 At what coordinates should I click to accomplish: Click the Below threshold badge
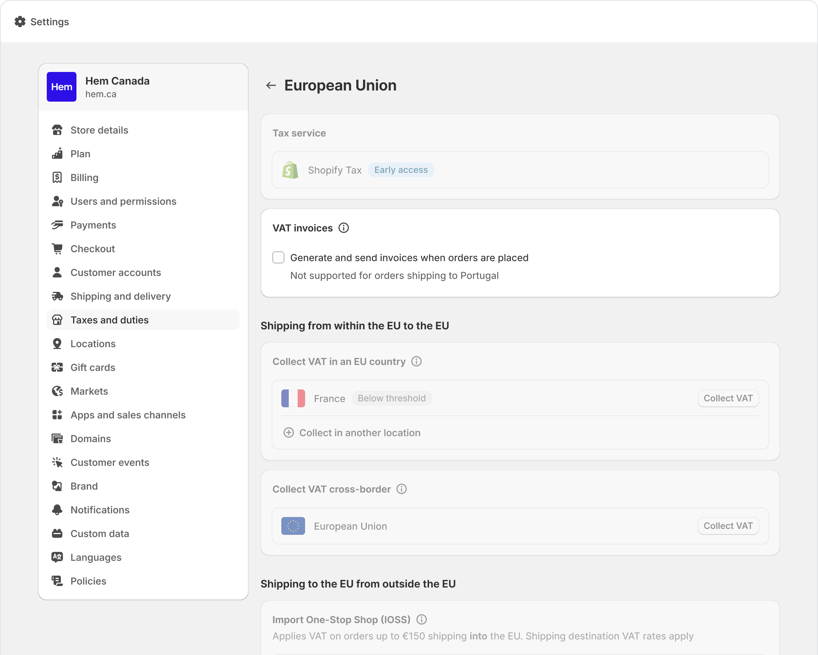pyautogui.click(x=392, y=398)
